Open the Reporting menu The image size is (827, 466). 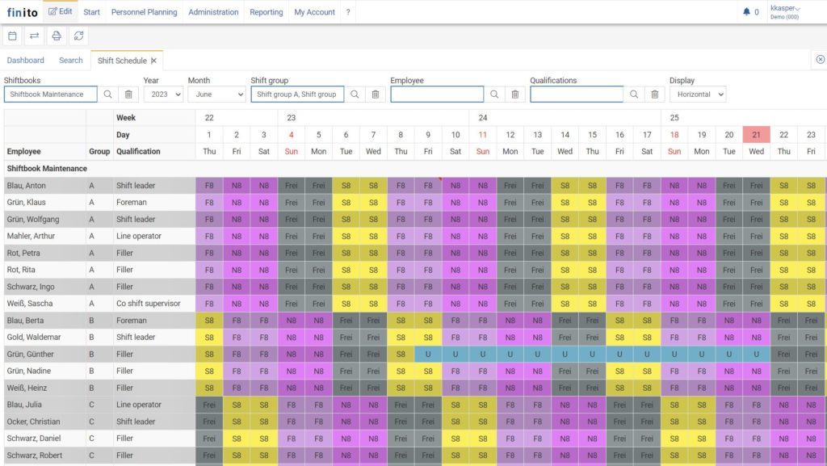266,11
